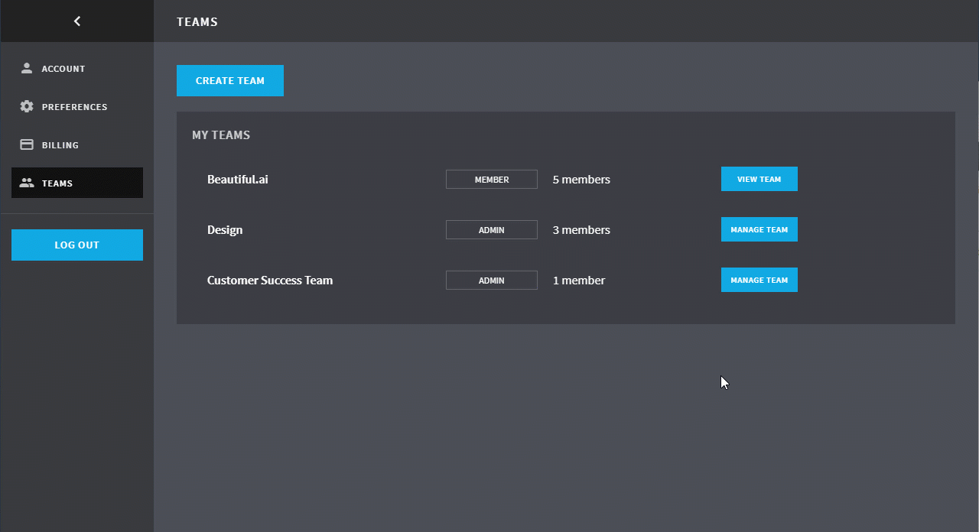Click the ADMIN badge for Customer Success Team

coord(492,281)
